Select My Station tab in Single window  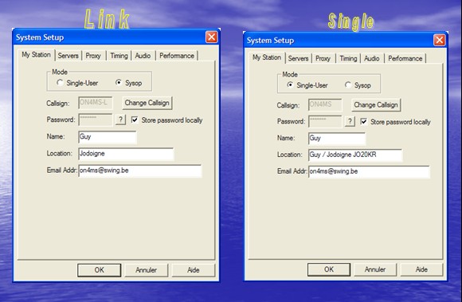click(267, 57)
